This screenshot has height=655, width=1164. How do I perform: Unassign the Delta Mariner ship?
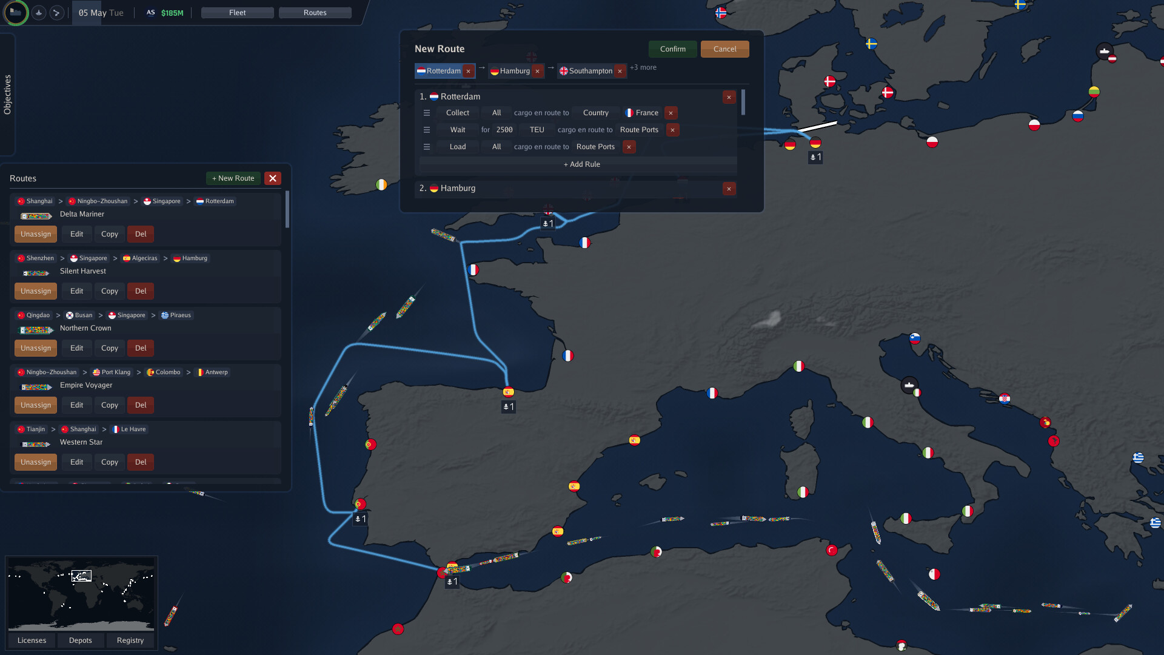point(36,234)
